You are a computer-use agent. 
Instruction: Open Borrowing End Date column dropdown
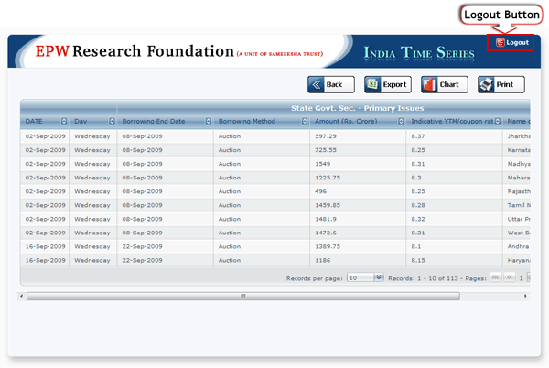click(x=209, y=121)
